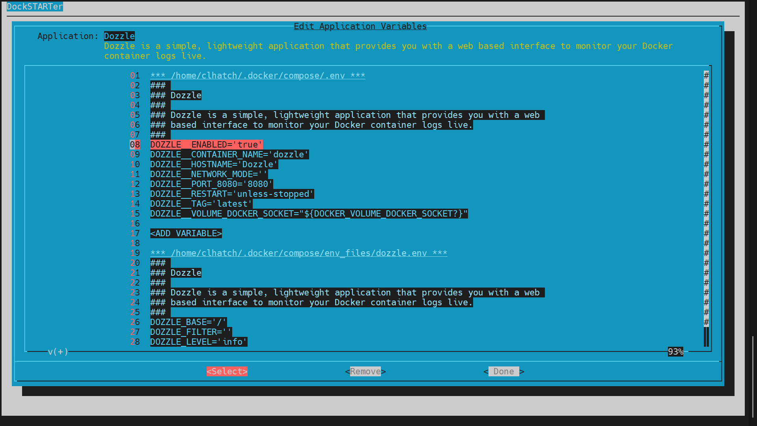Select DOZZLE__TAG='latest' line

[201, 204]
